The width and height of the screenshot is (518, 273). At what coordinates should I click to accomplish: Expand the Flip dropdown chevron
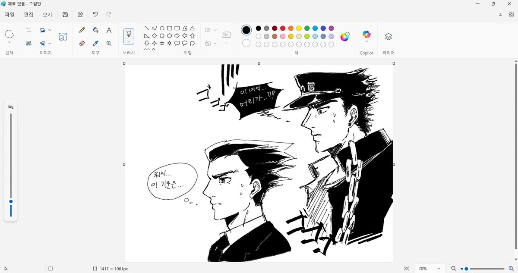click(x=50, y=43)
